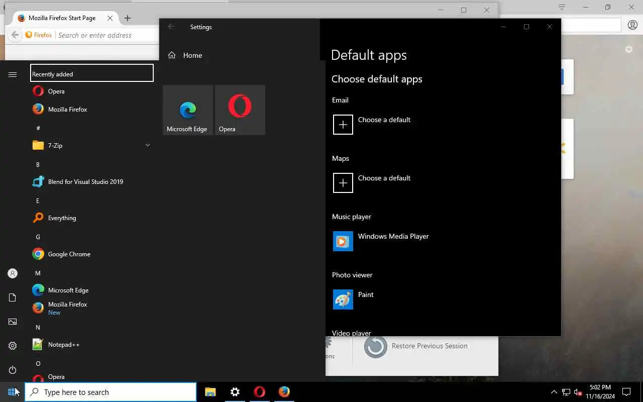
Task: Open File Explorer from taskbar
Action: coord(210,392)
